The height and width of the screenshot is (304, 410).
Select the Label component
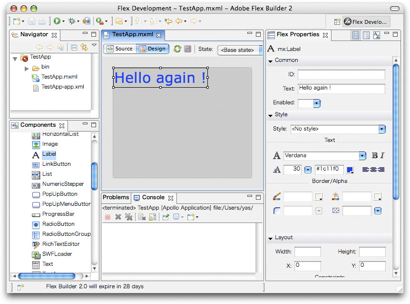tap(49, 154)
